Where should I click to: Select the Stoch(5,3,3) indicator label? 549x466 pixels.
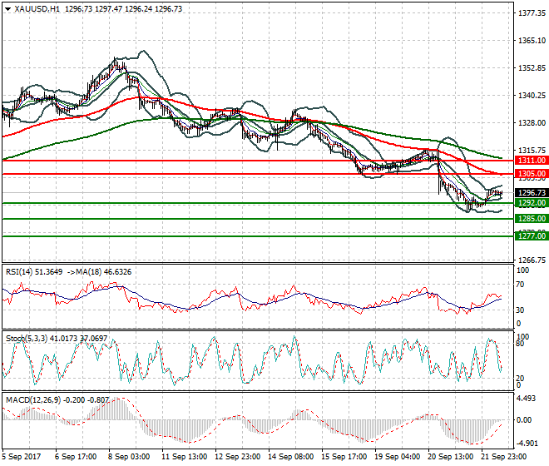tap(27, 339)
